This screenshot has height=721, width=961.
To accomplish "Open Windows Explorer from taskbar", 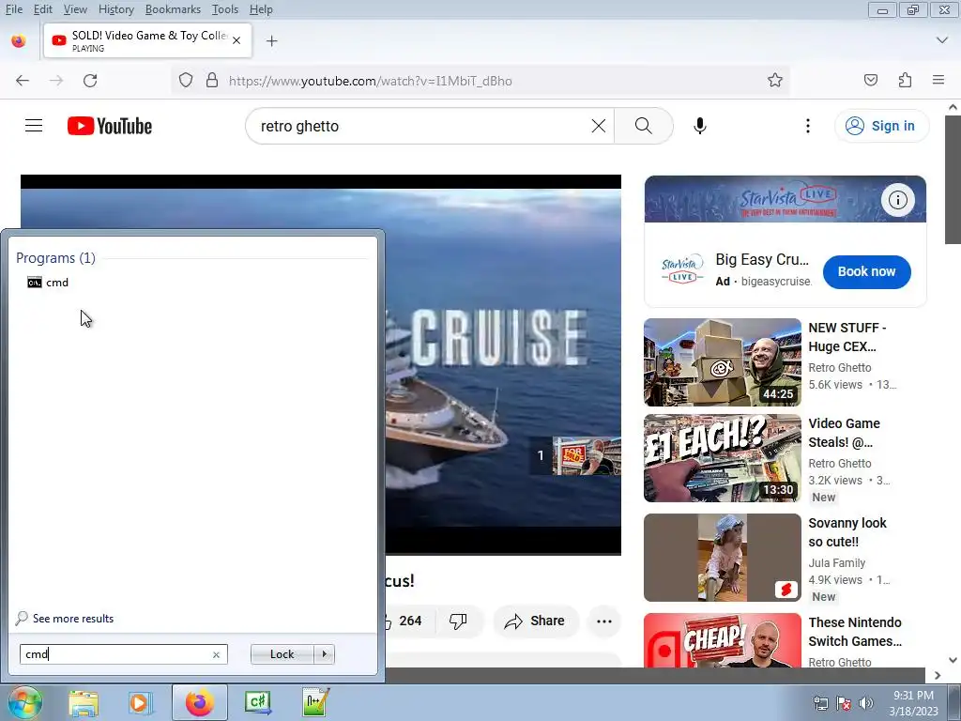I will (x=84, y=702).
